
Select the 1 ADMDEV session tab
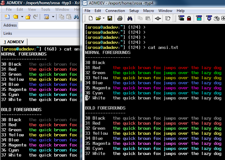tap(14, 42)
